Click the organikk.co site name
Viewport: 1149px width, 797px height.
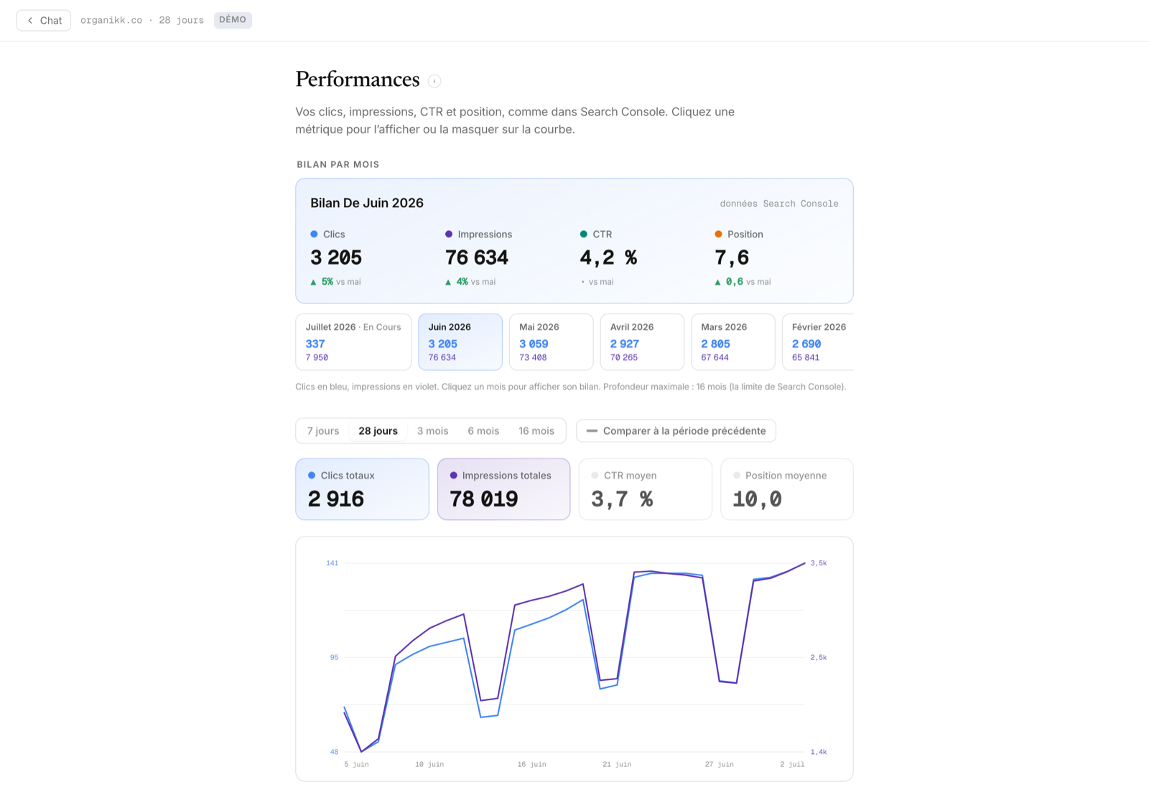point(111,20)
